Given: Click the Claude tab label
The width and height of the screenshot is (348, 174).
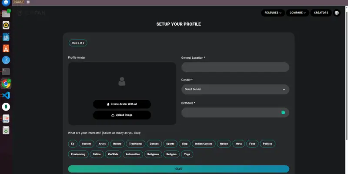Looking at the screenshot, I should point(18,2).
